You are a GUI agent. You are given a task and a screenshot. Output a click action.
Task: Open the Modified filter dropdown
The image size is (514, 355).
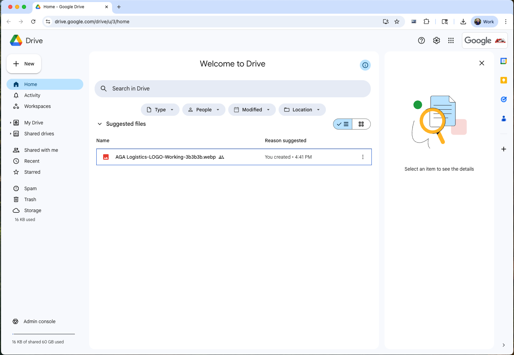click(252, 110)
